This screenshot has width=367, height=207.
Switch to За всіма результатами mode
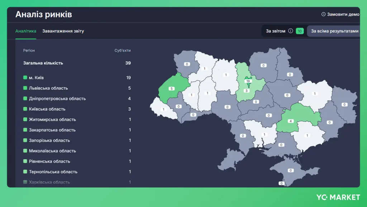pos(334,31)
